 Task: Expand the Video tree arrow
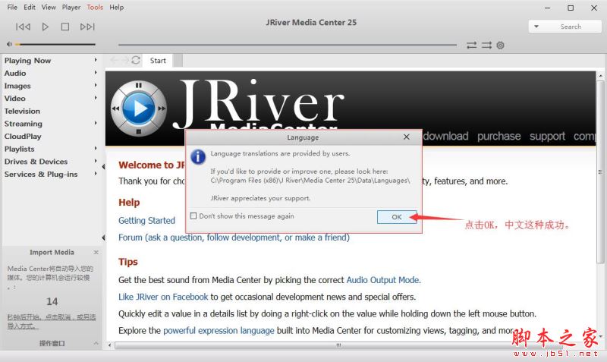click(96, 98)
